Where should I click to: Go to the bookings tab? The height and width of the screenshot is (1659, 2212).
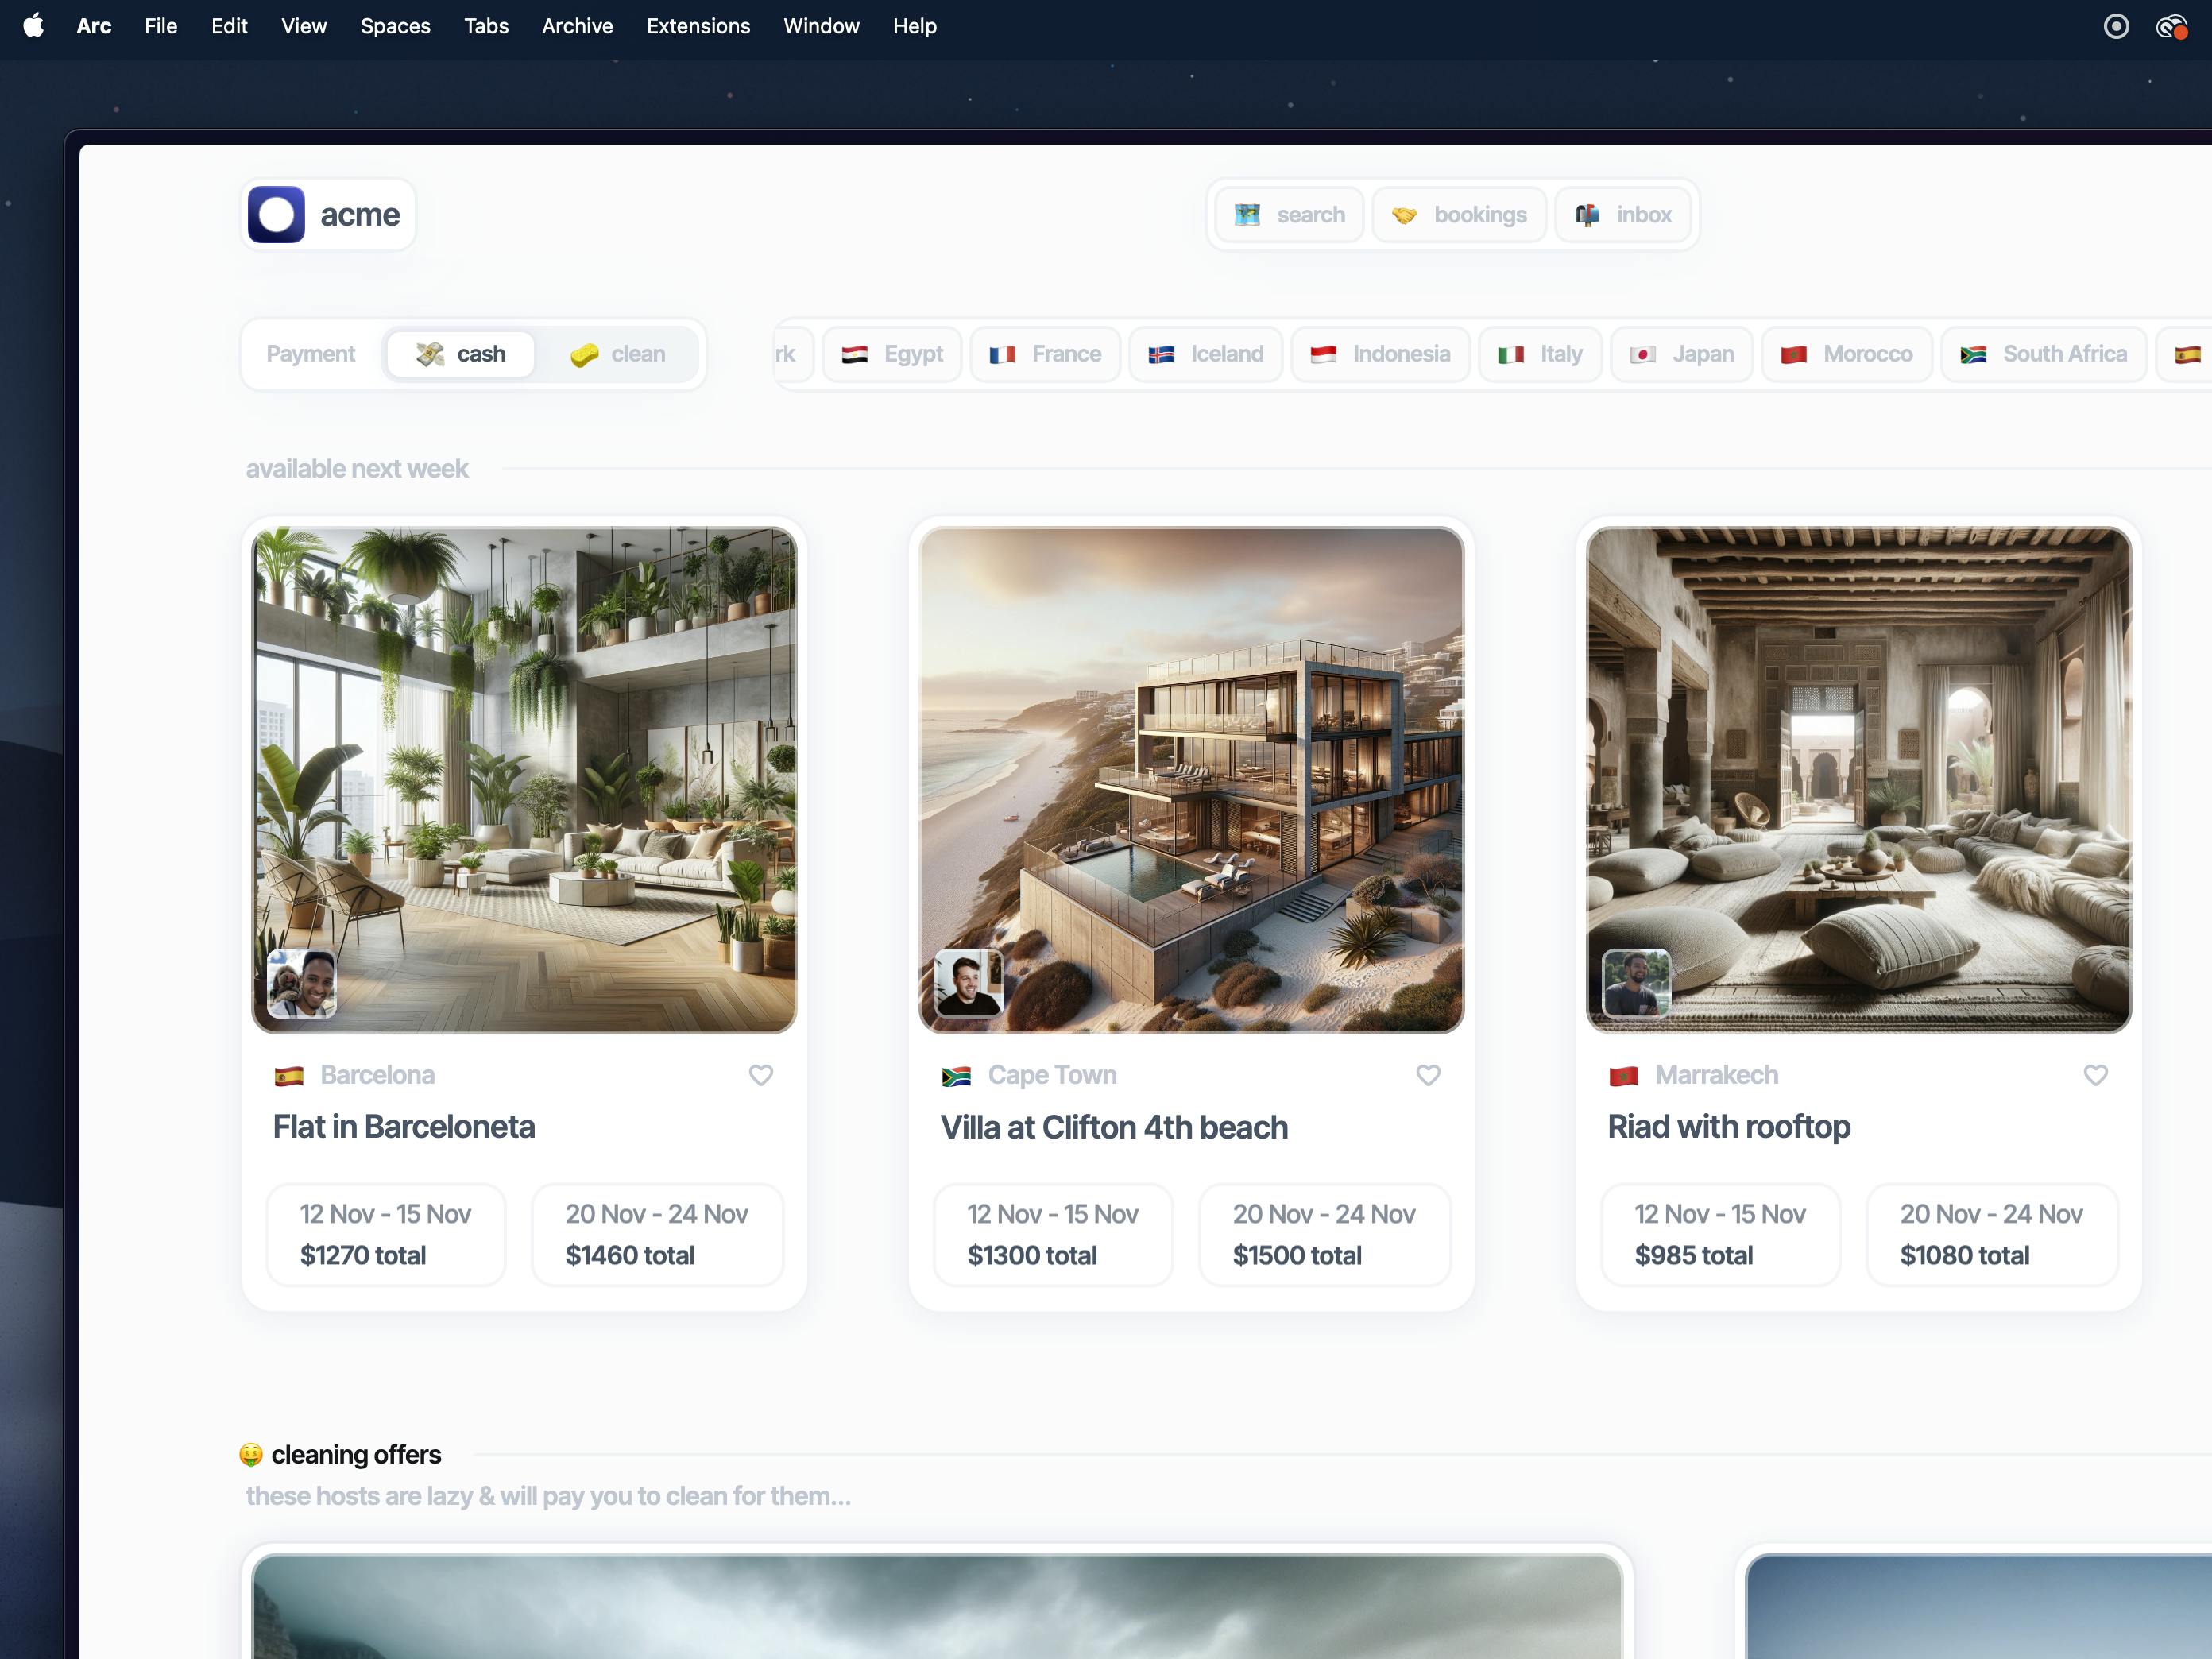[1459, 214]
